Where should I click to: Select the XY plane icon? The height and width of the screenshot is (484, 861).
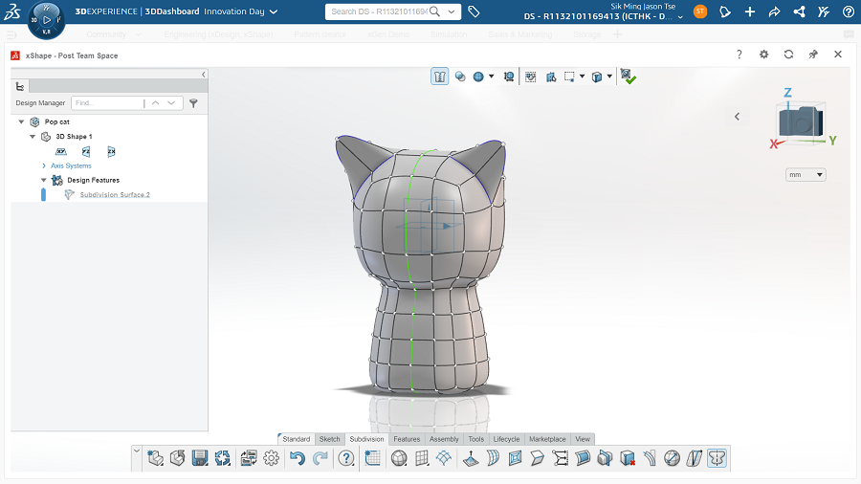[x=61, y=151]
